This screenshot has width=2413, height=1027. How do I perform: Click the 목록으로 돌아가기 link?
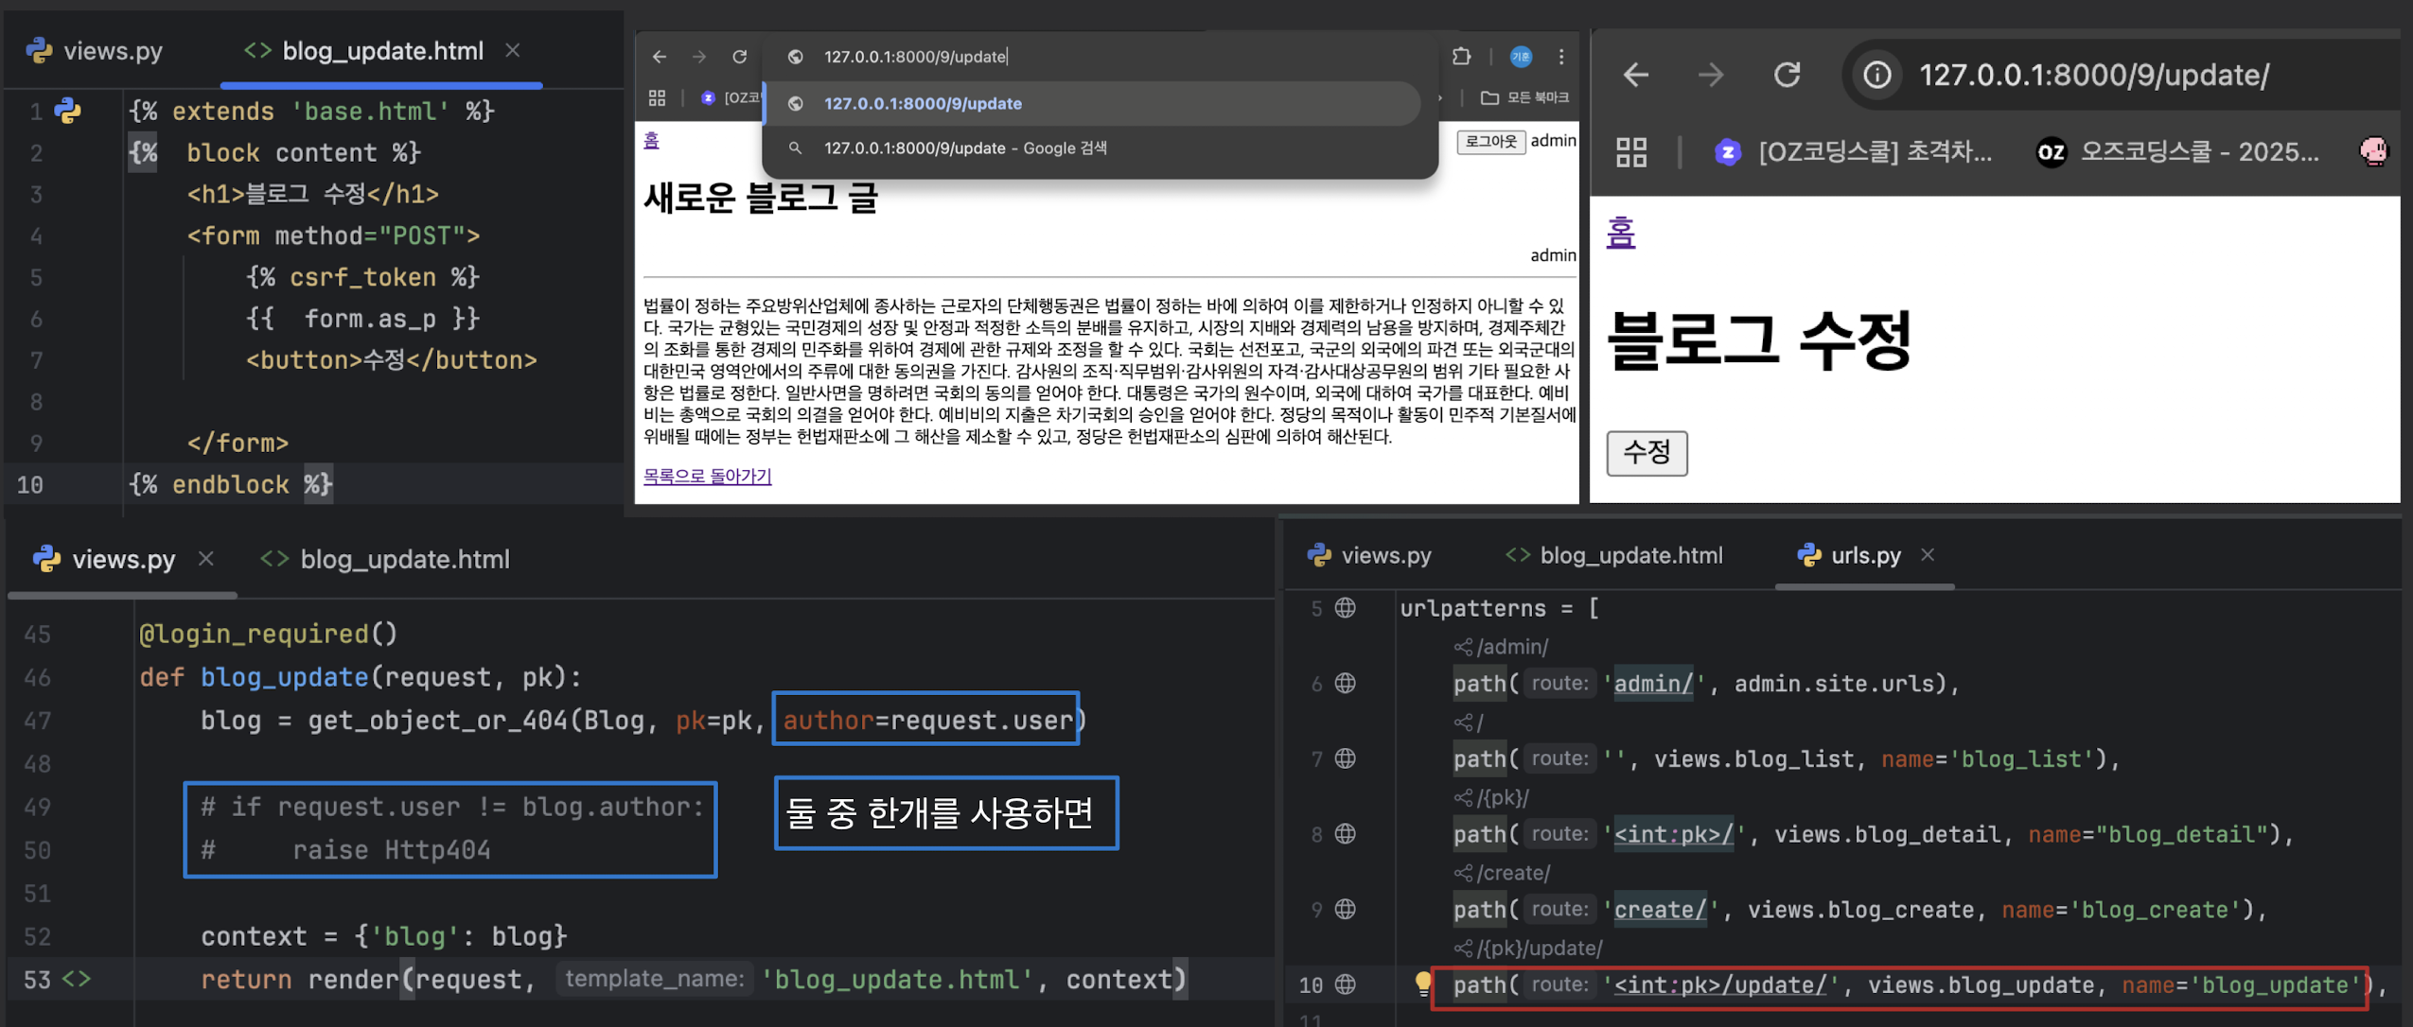click(707, 476)
